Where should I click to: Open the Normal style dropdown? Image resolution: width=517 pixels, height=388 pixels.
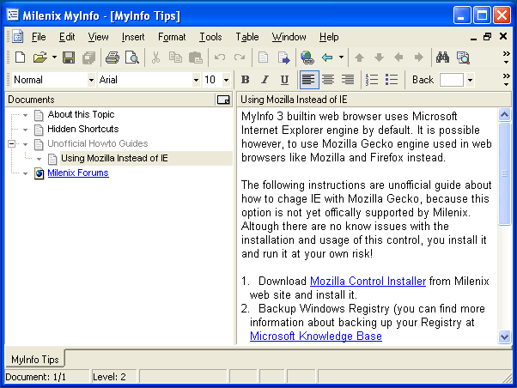[x=91, y=80]
